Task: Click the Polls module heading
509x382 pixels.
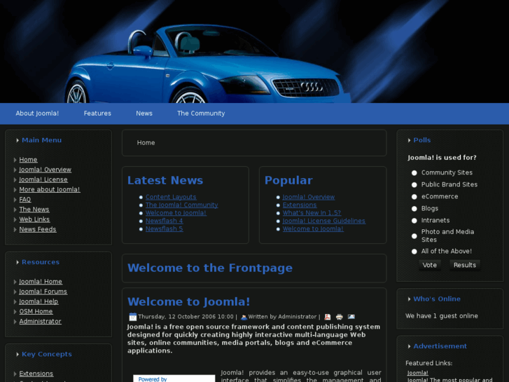Action: pyautogui.click(x=422, y=140)
